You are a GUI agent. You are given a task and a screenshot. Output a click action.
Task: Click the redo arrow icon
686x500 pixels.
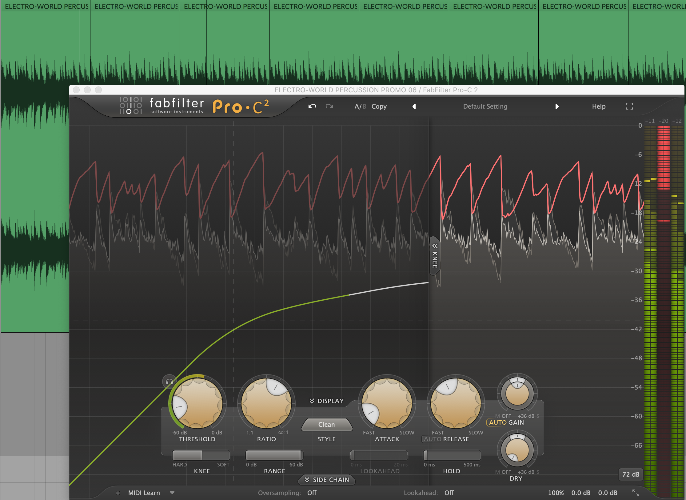pyautogui.click(x=329, y=106)
